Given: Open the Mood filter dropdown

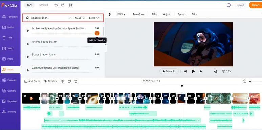Looking at the screenshot, I should pyautogui.click(x=80, y=18).
